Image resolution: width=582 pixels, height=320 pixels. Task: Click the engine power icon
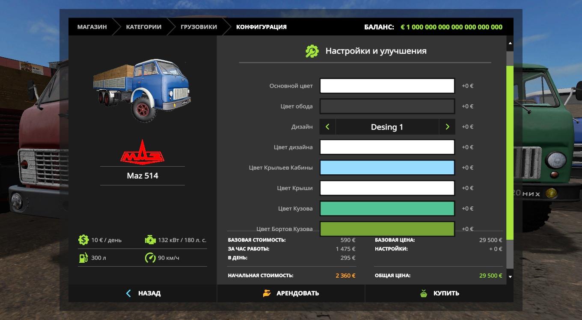click(150, 240)
